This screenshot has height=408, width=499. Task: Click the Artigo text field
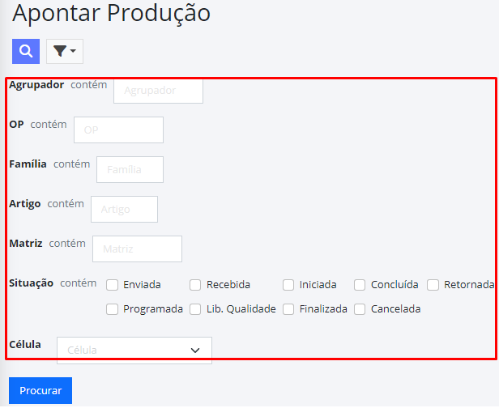point(124,209)
